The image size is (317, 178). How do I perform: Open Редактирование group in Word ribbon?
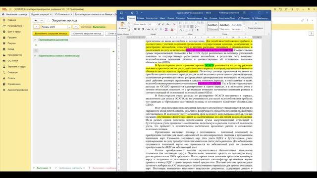click(x=256, y=26)
